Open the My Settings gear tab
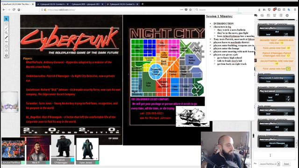 click(x=287, y=15)
